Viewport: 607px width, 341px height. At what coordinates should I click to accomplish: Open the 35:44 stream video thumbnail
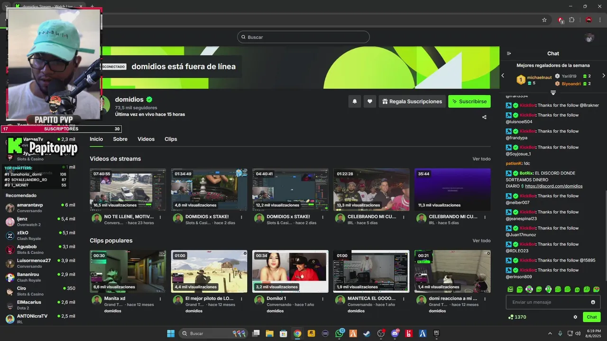[x=452, y=189]
